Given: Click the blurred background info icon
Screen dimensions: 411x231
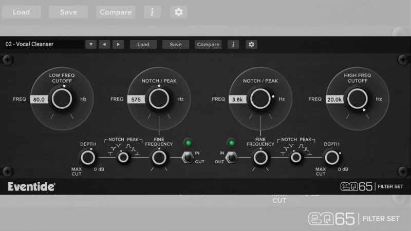Looking at the screenshot, I should click(152, 12).
